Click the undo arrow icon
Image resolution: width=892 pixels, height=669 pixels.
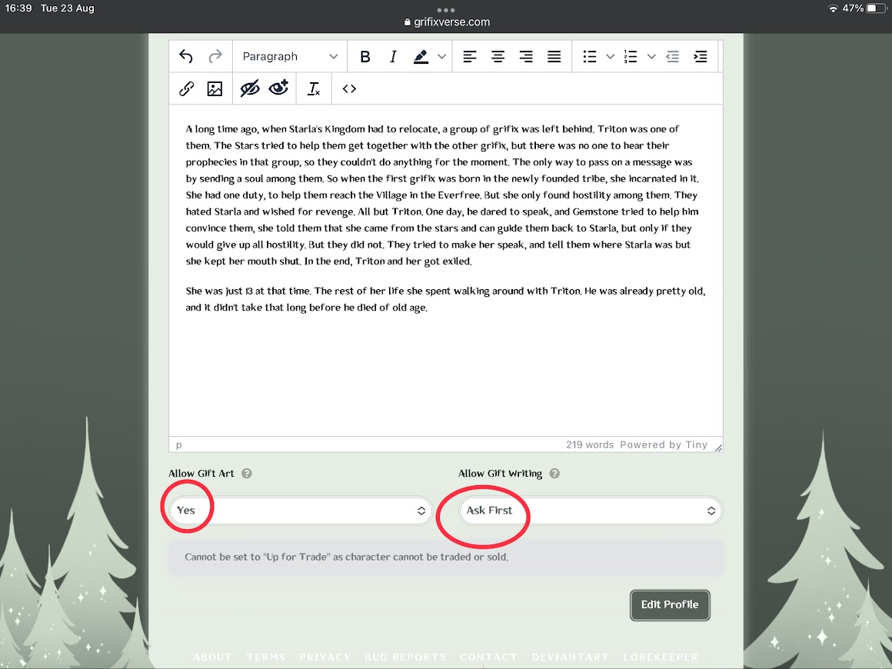coord(185,56)
